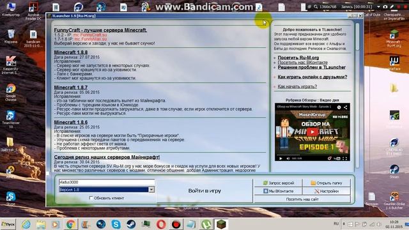Open the Bandicam recording dropdown arrow
409x230 pixels.
tap(378, 7)
